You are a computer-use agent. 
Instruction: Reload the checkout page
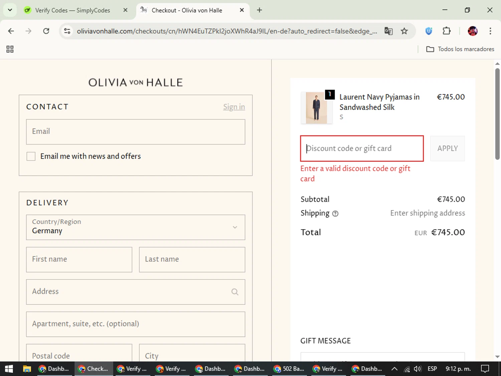pyautogui.click(x=46, y=31)
